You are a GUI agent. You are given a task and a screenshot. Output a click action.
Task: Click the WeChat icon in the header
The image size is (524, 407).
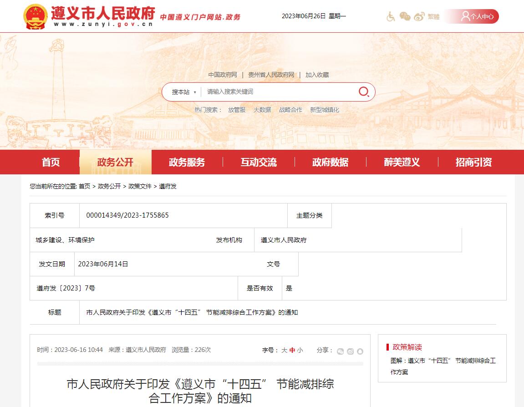pyautogui.click(x=405, y=16)
